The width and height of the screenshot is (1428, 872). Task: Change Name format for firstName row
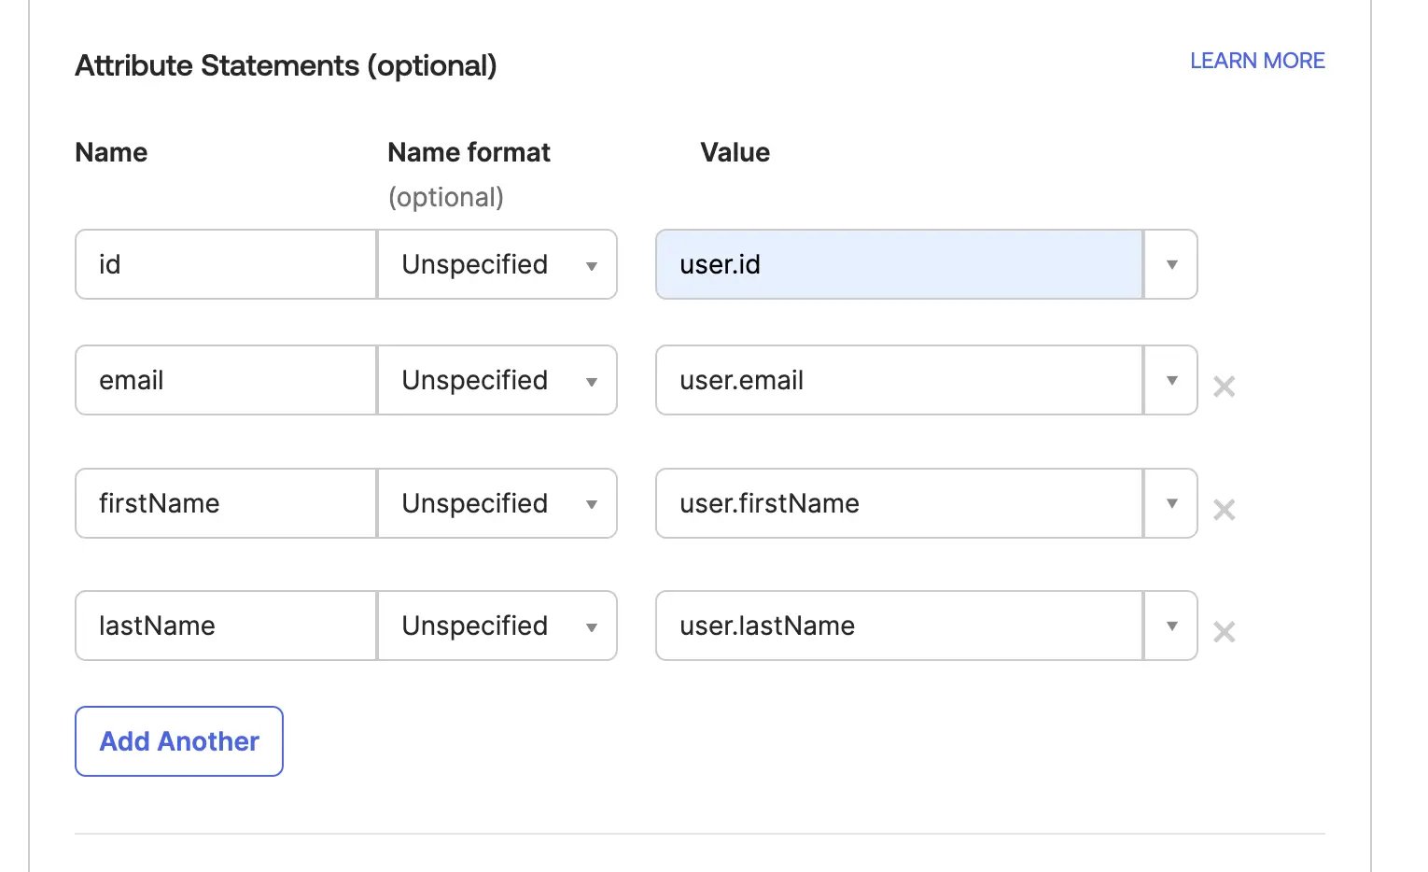(x=497, y=503)
